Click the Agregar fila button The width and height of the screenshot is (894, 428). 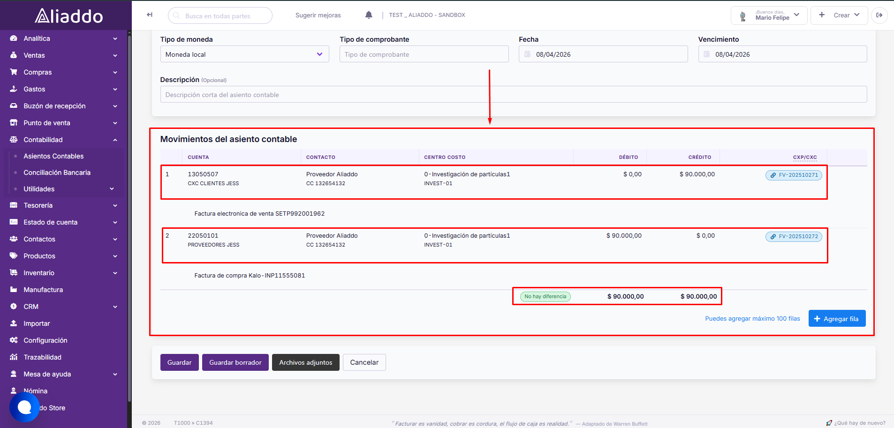837,319
